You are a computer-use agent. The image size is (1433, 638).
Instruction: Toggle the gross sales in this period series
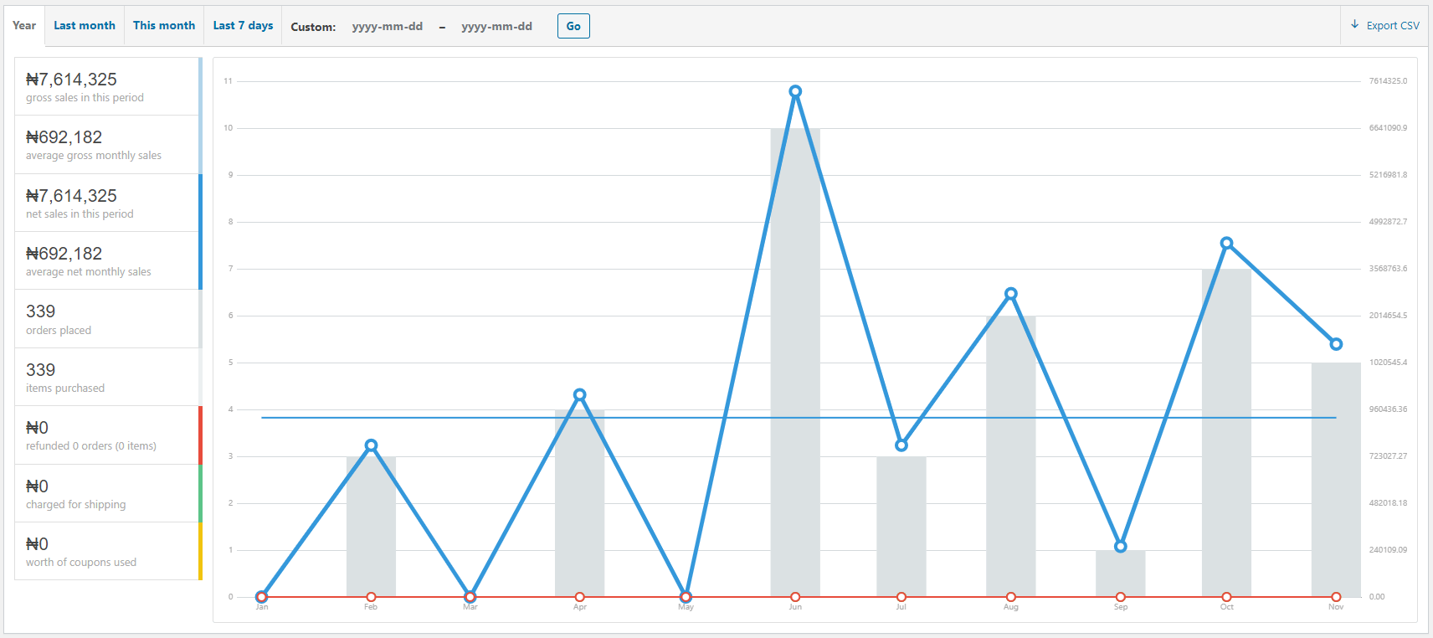(108, 87)
